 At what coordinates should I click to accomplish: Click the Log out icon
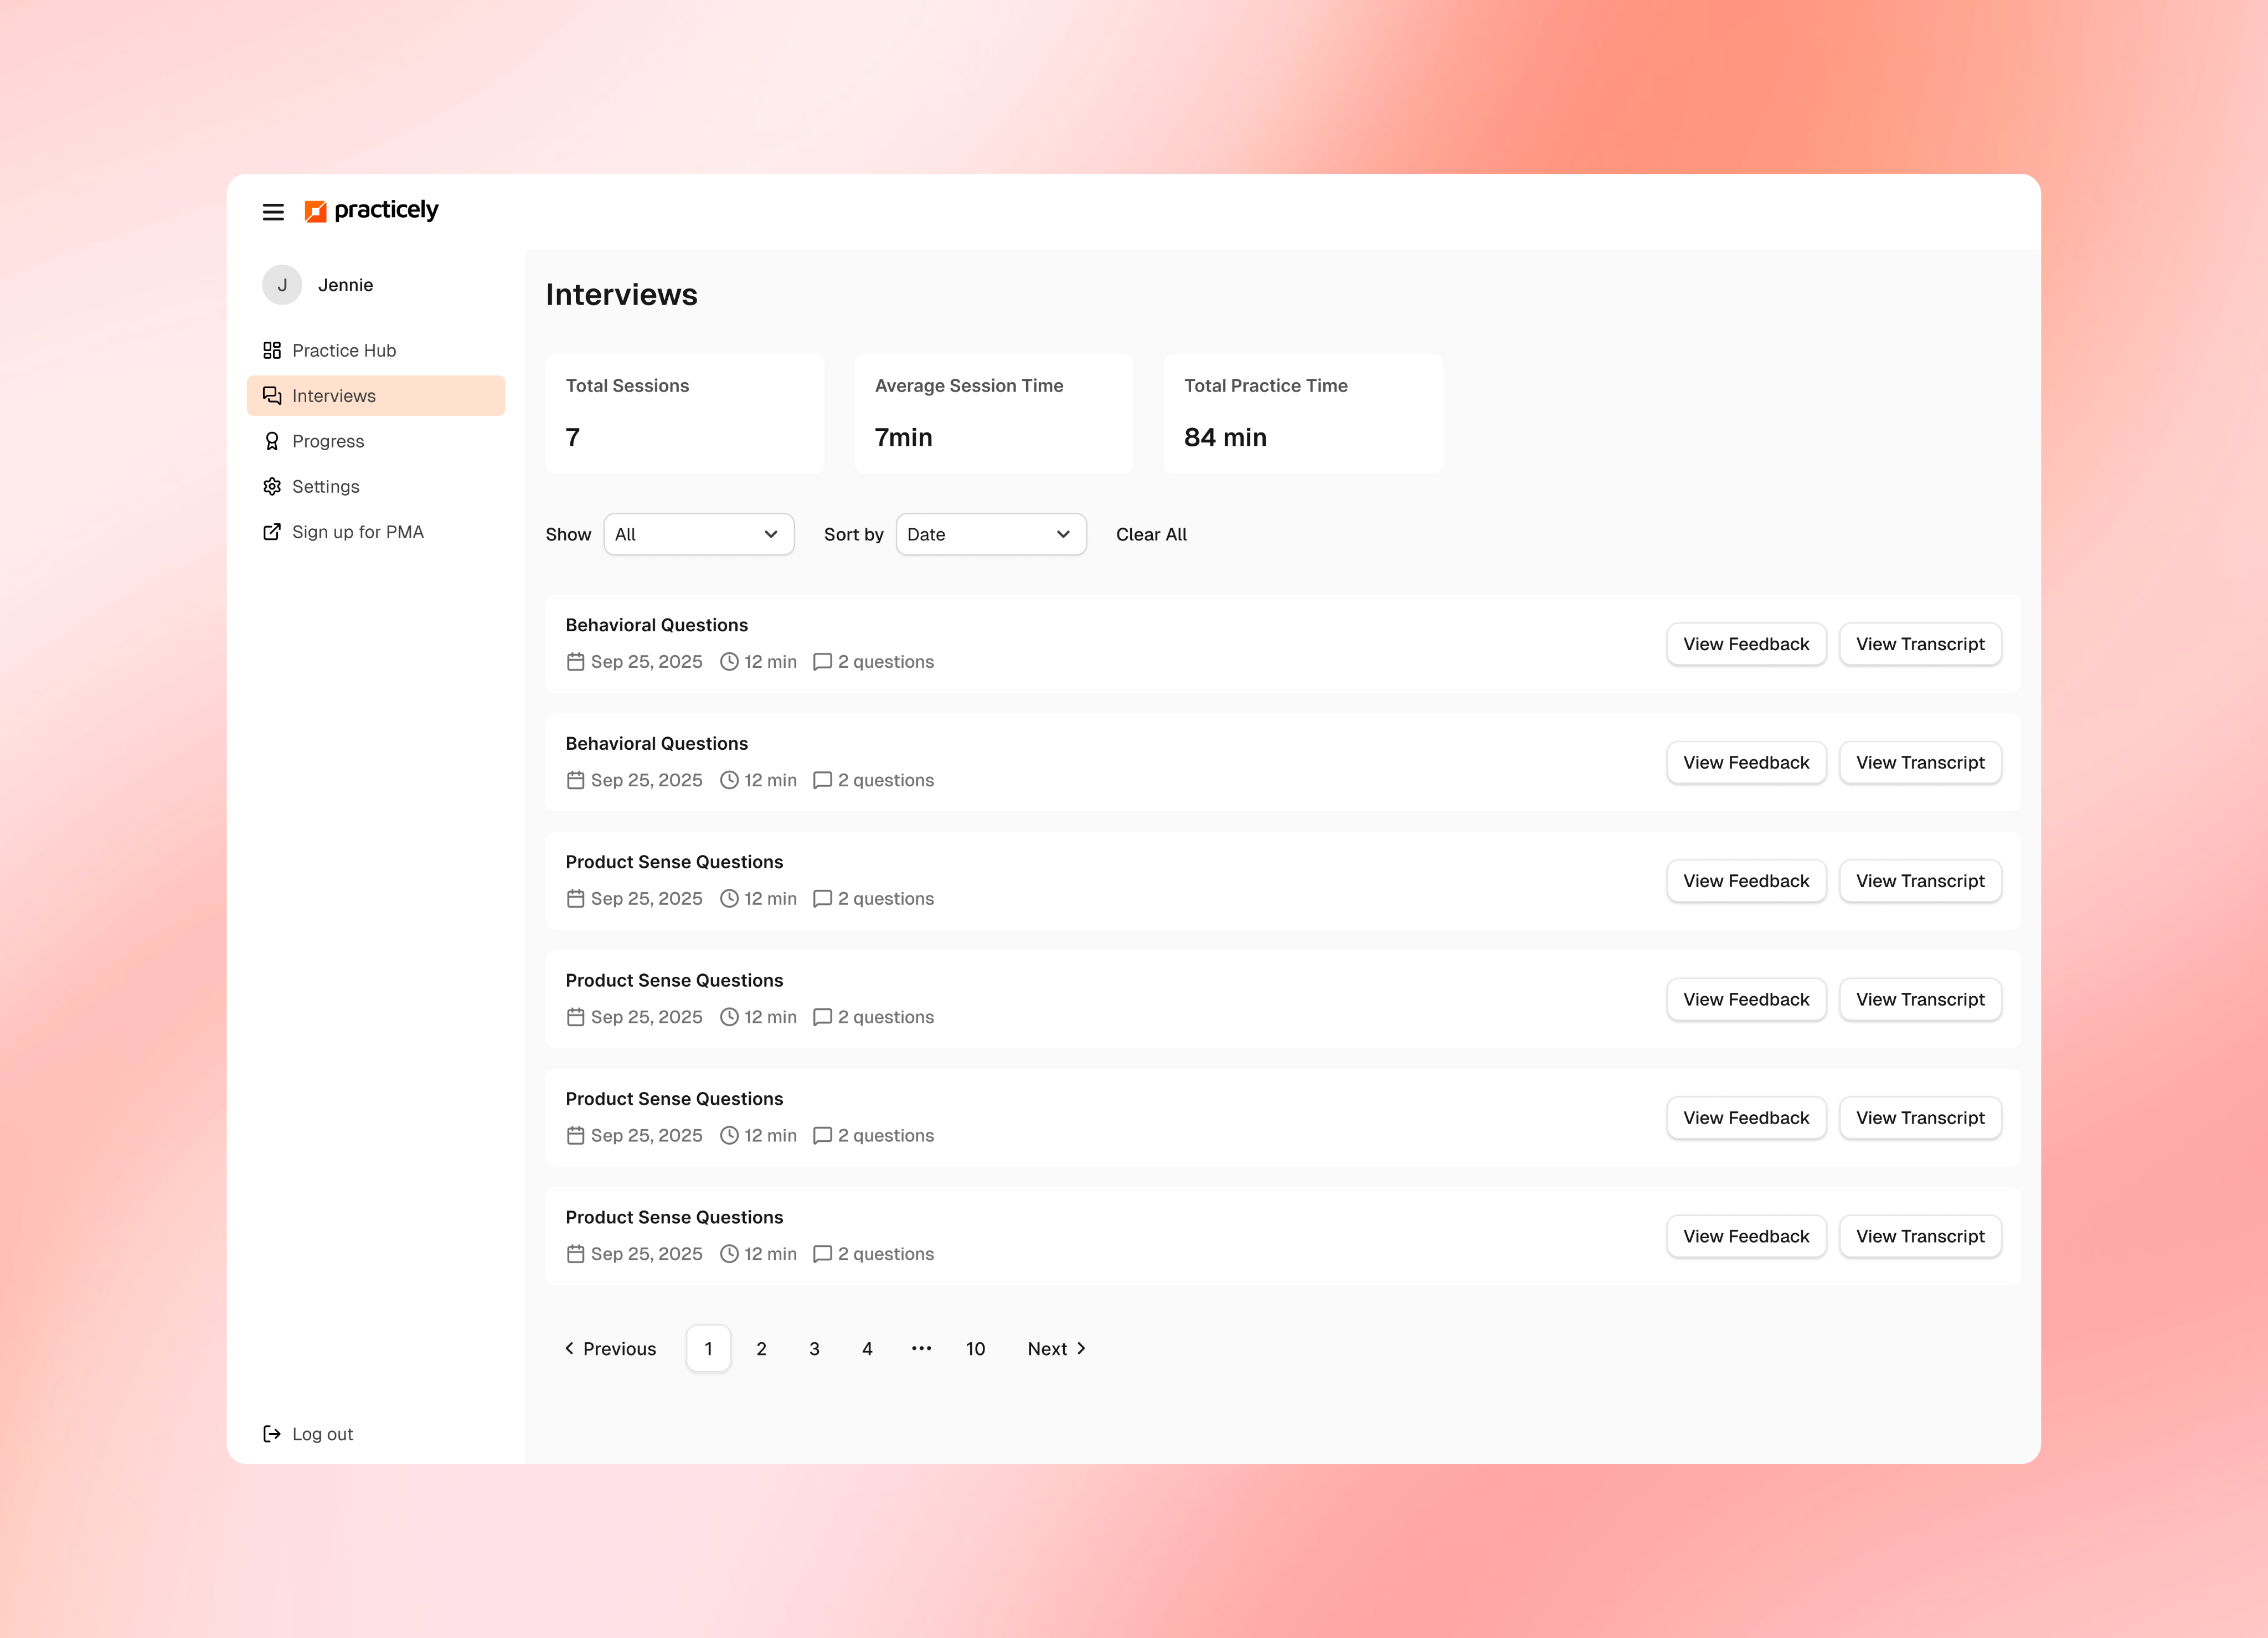click(272, 1434)
